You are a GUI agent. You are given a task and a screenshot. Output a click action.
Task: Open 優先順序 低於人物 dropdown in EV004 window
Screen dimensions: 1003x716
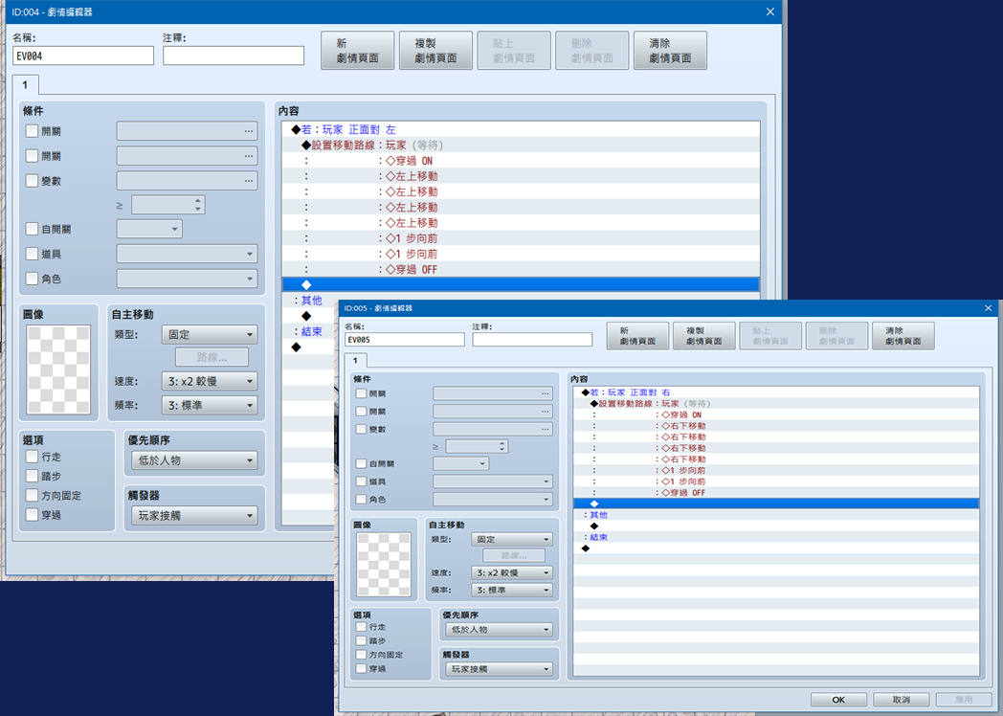tap(194, 460)
